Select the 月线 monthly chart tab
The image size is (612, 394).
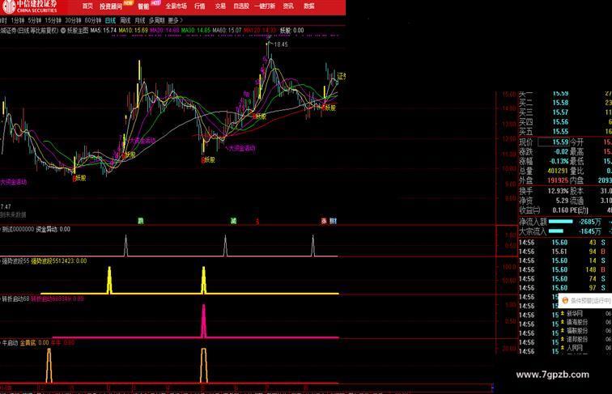140,20
